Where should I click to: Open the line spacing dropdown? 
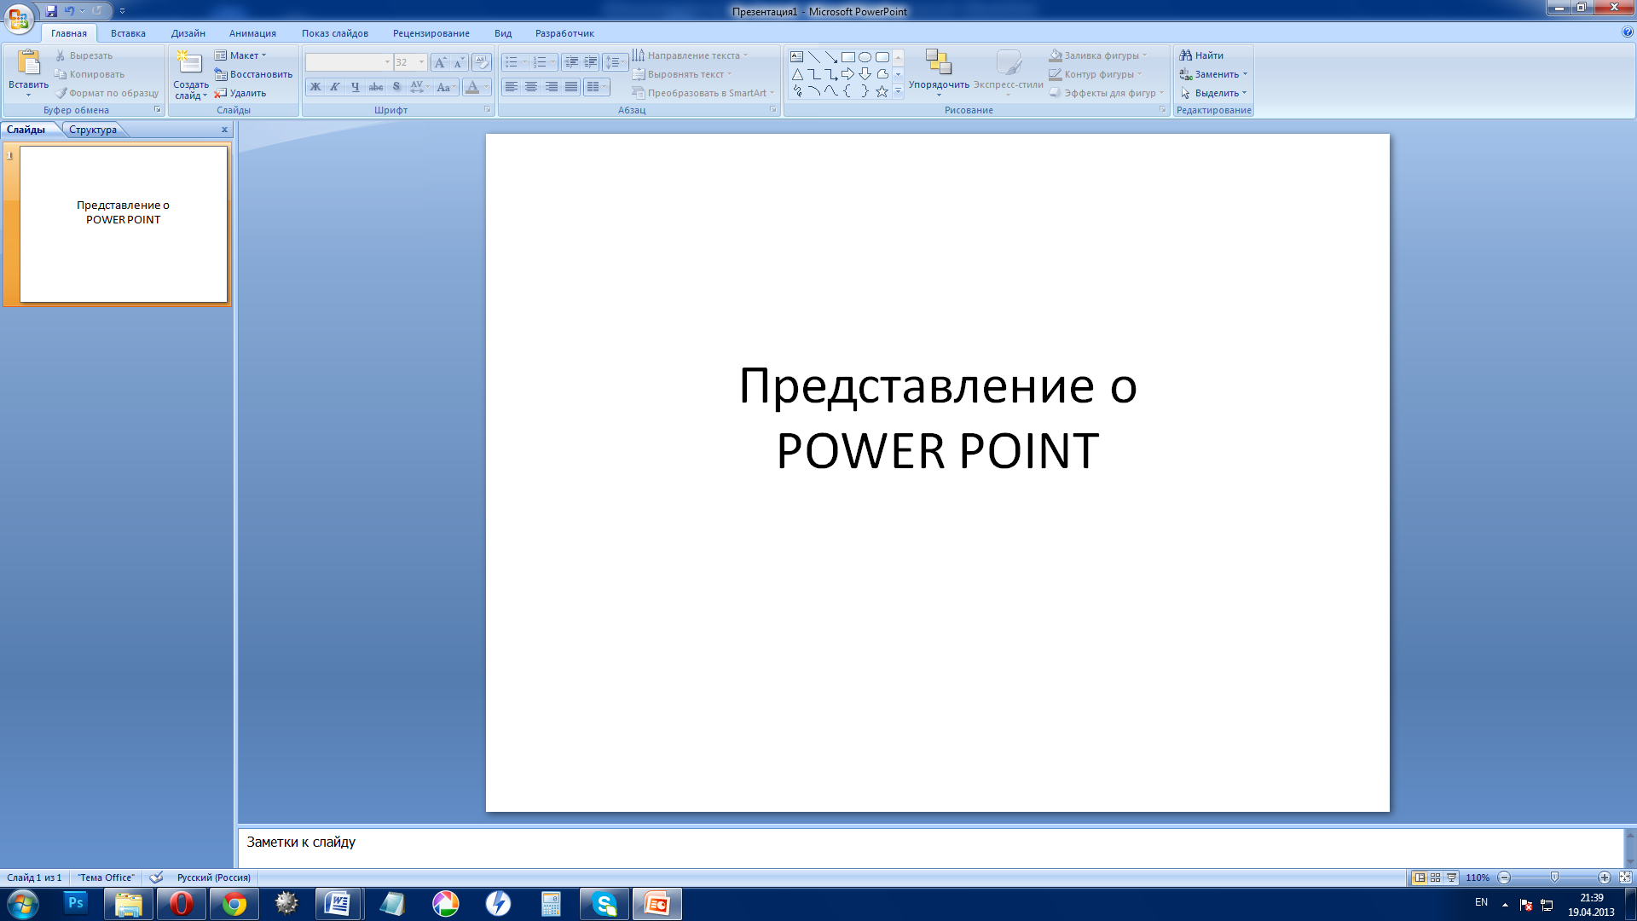point(616,62)
